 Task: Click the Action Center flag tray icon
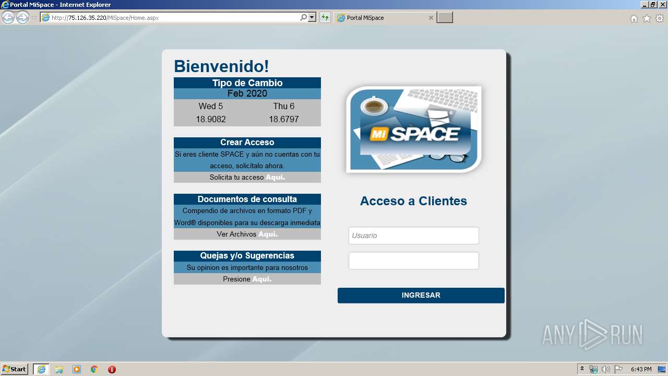point(618,369)
